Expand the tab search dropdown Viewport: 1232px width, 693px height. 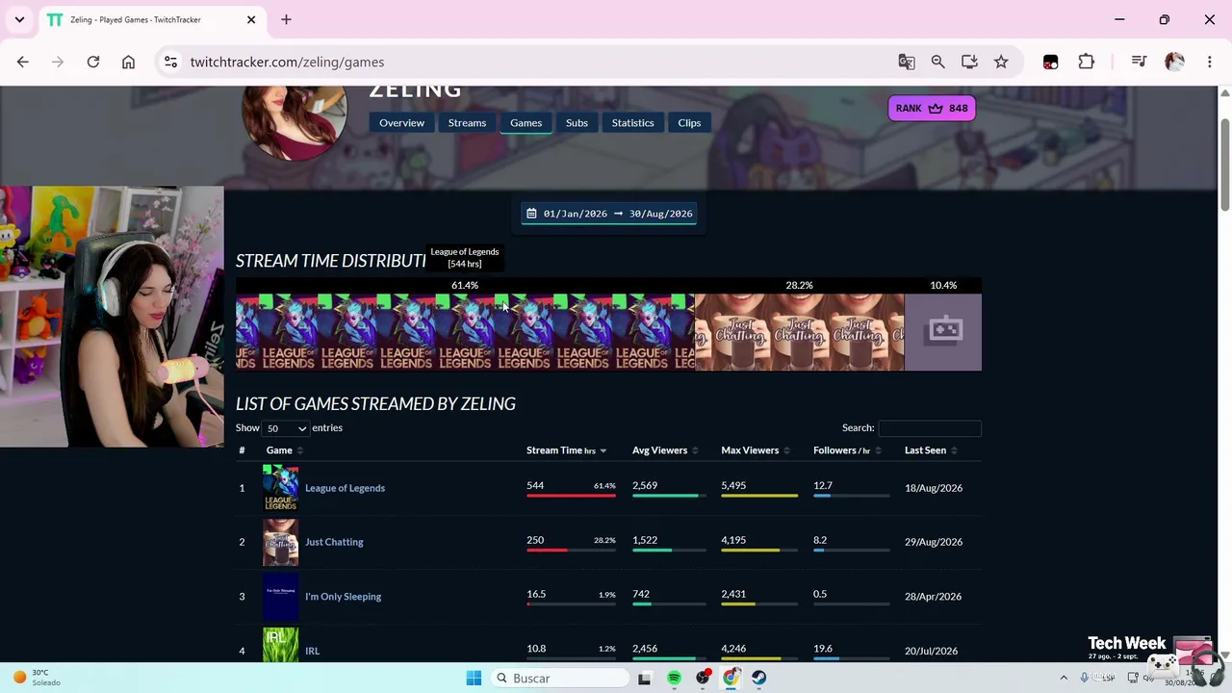19,19
